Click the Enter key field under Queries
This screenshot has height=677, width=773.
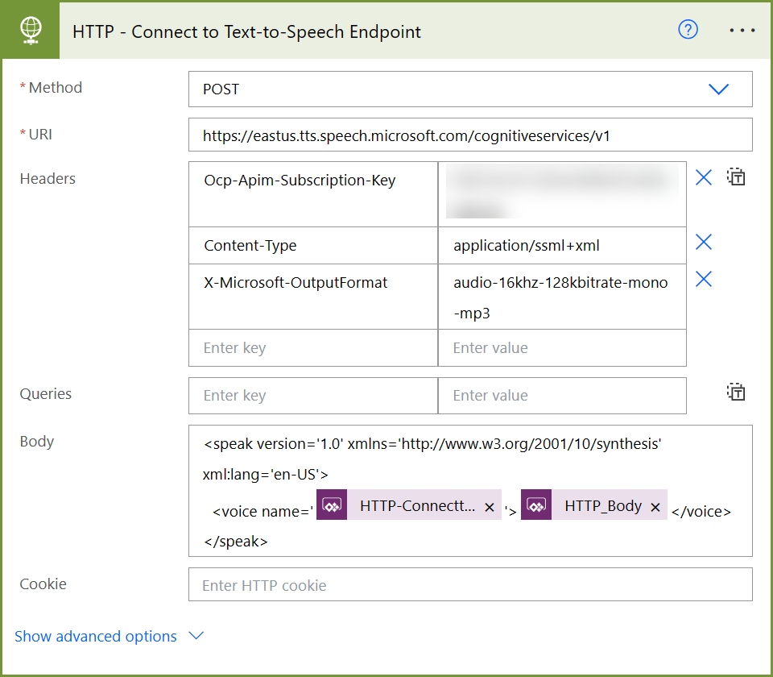[x=312, y=395]
